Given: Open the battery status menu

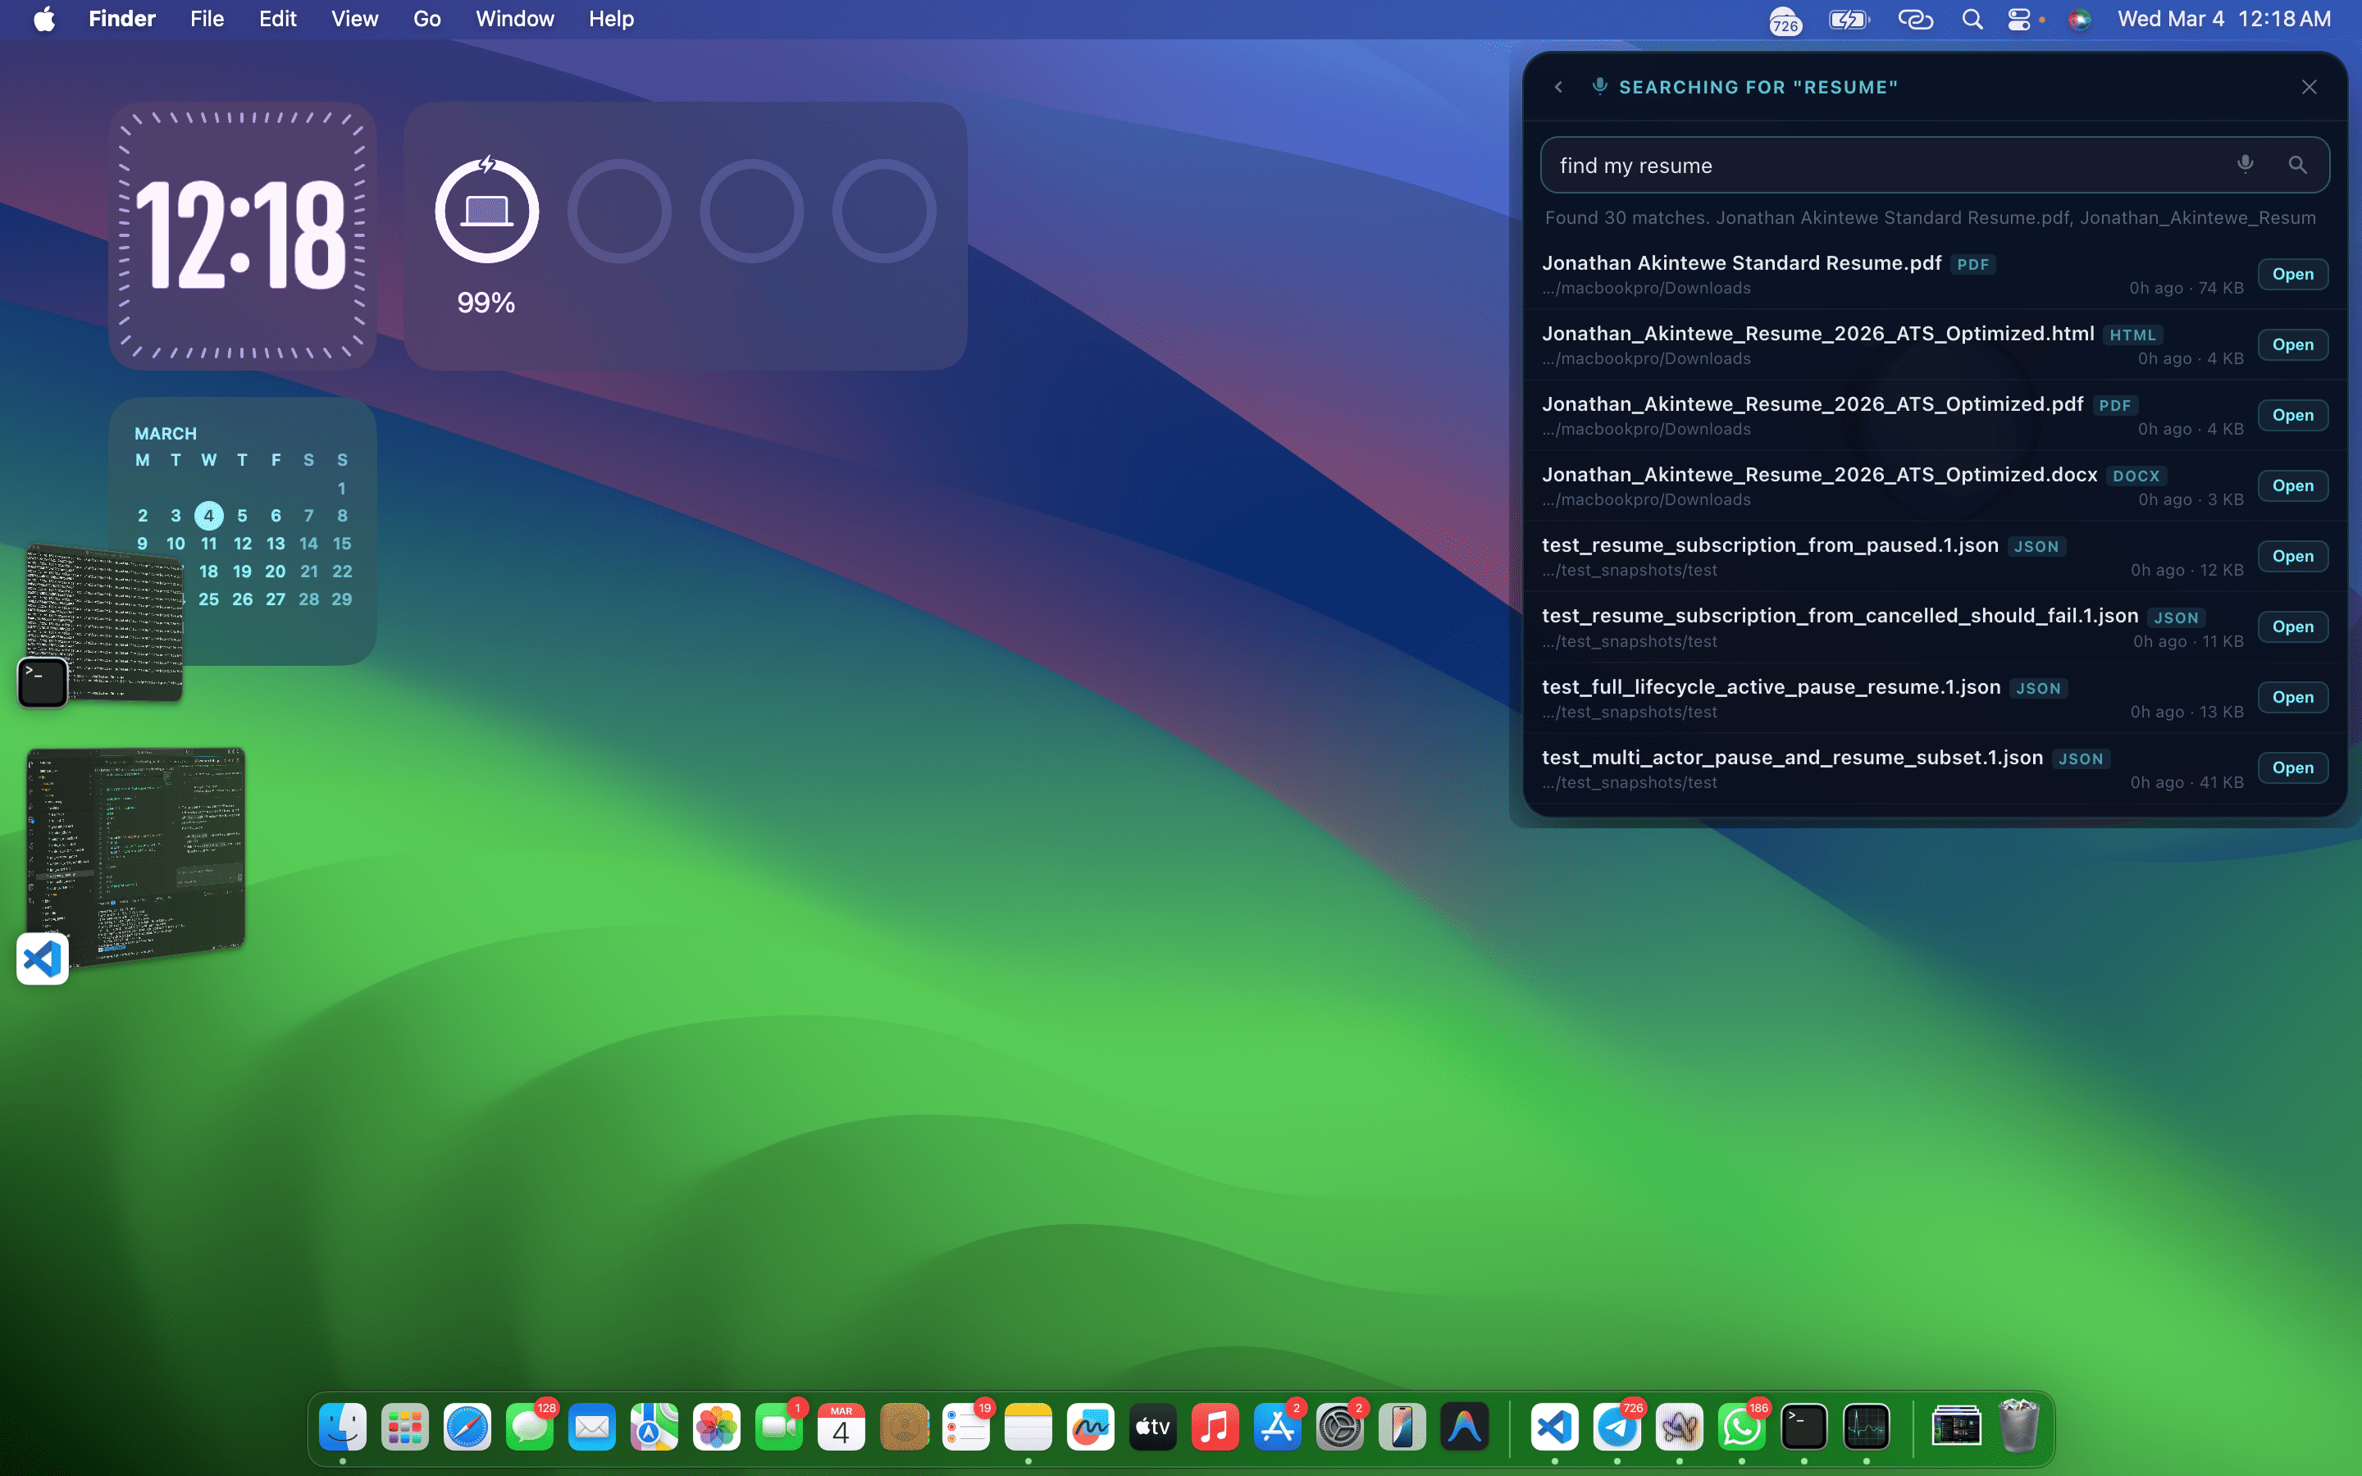Looking at the screenshot, I should [x=1848, y=20].
